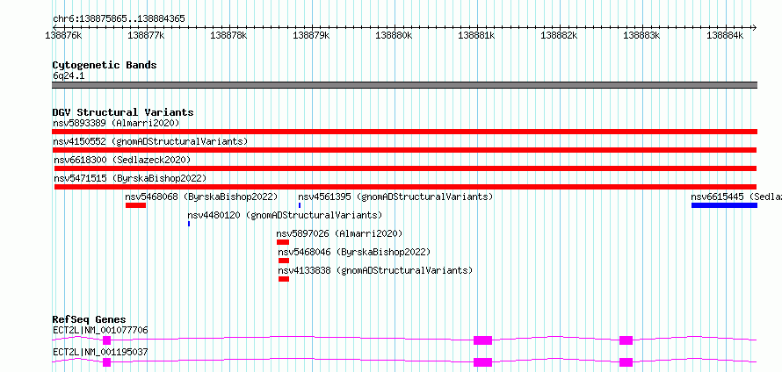Click the 138876k ruler tick label
782x372 pixels.
[63, 36]
